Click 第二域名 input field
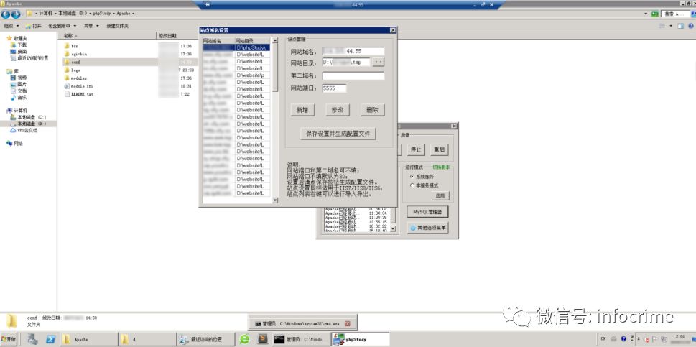 tap(353, 76)
